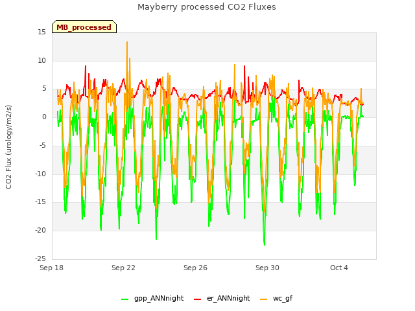Click the tallest orange wc_gf peak near Sep 22

click(x=127, y=42)
